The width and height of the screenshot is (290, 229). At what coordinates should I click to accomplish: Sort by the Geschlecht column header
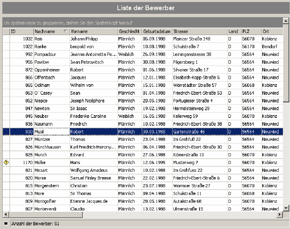coord(130,31)
